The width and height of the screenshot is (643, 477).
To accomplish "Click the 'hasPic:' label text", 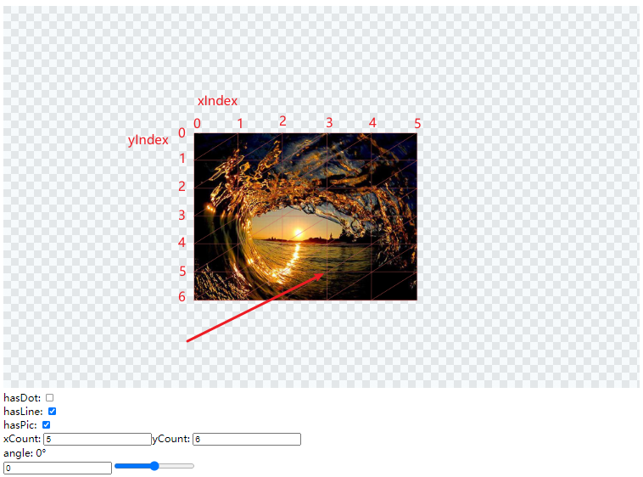I will 20,425.
